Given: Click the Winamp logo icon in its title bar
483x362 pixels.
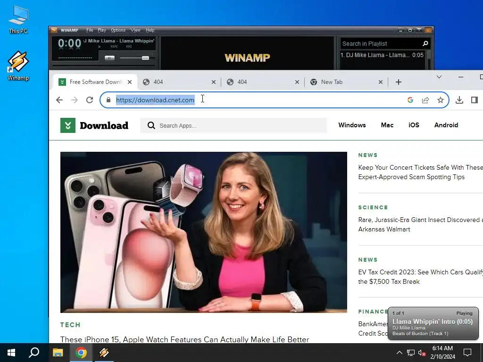Looking at the screenshot, I should pos(54,30).
